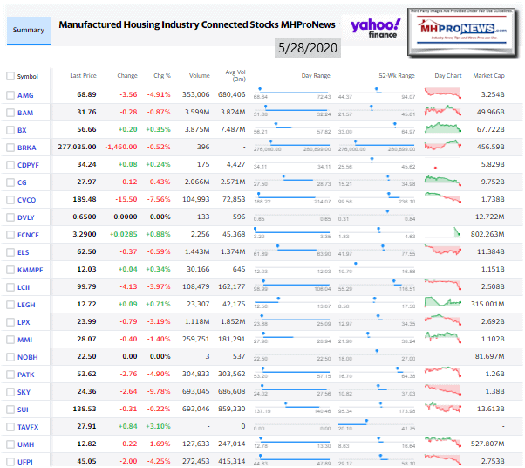Click the 5/28/2020 date box
Screen dimensions: 525x468
pos(305,50)
